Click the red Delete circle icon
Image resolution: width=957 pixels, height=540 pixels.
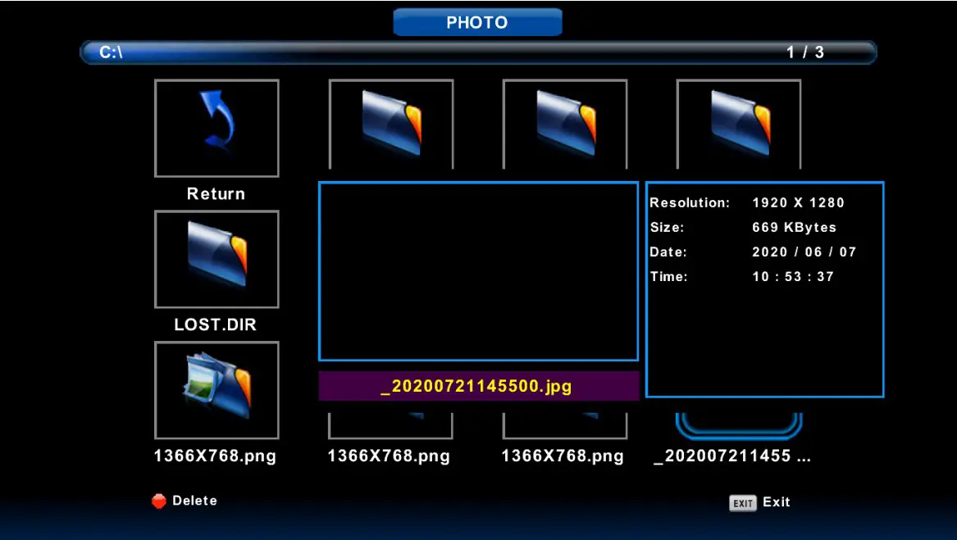pos(159,501)
